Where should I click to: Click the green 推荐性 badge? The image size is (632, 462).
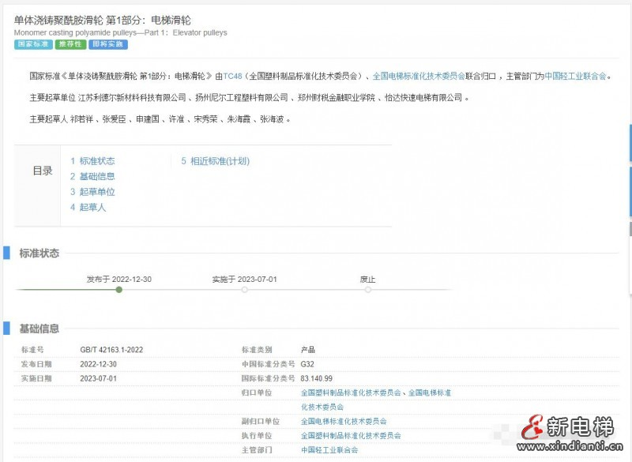pyautogui.click(x=69, y=45)
